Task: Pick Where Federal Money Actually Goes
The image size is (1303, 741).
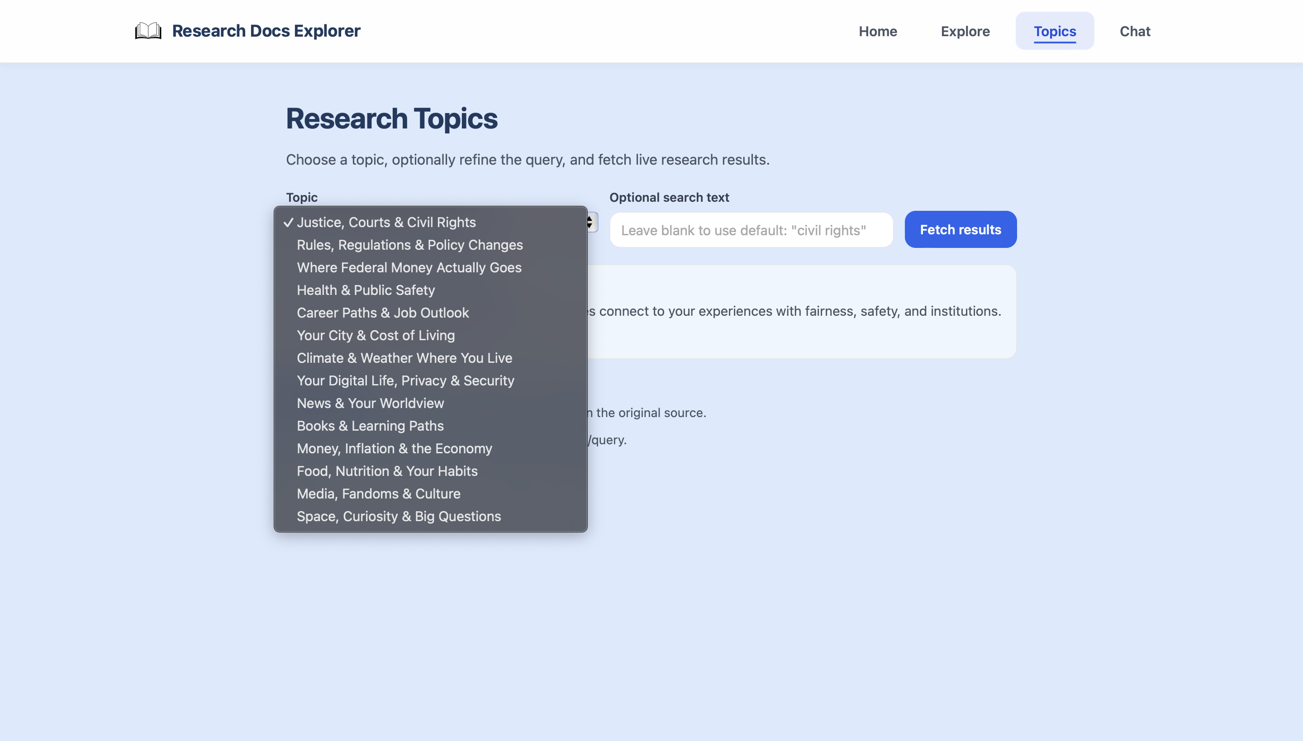Action: [409, 268]
